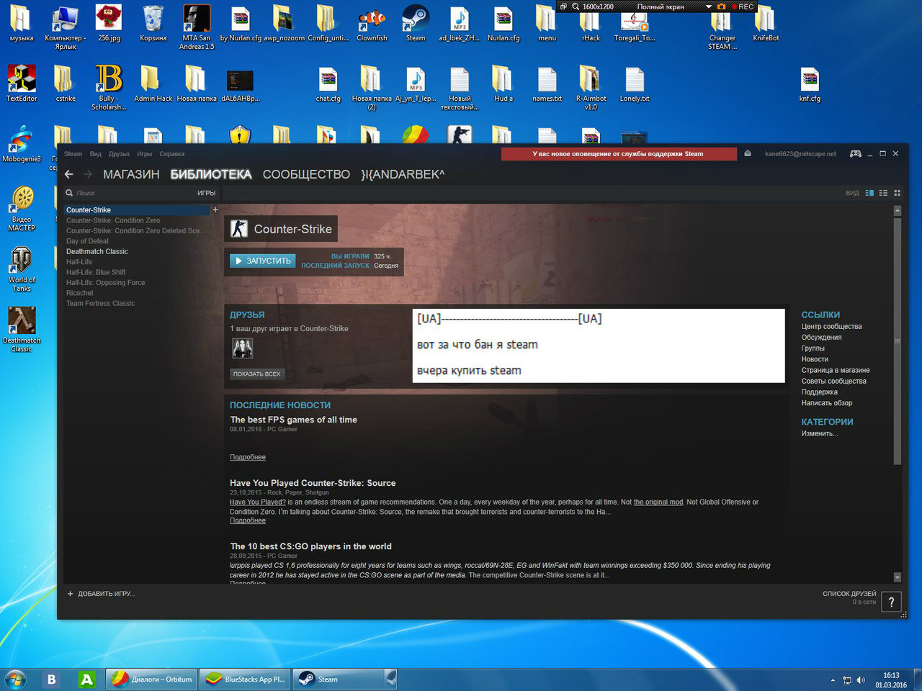The width and height of the screenshot is (922, 691).
Task: Open the Recycle Bin (Корзина) on desktop
Action: pyautogui.click(x=153, y=23)
